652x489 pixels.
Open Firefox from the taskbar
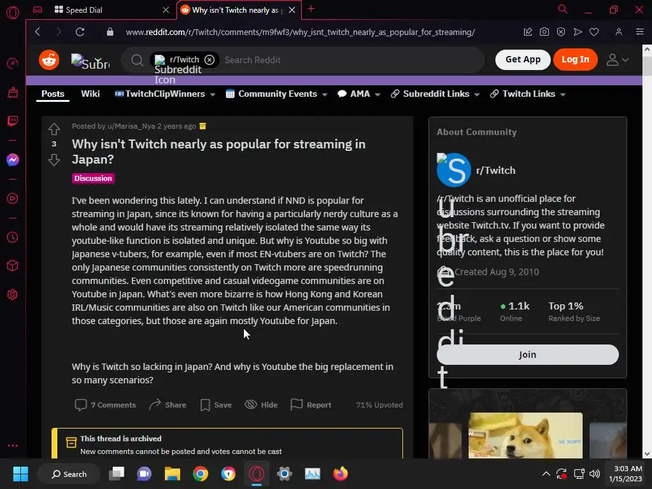click(341, 474)
